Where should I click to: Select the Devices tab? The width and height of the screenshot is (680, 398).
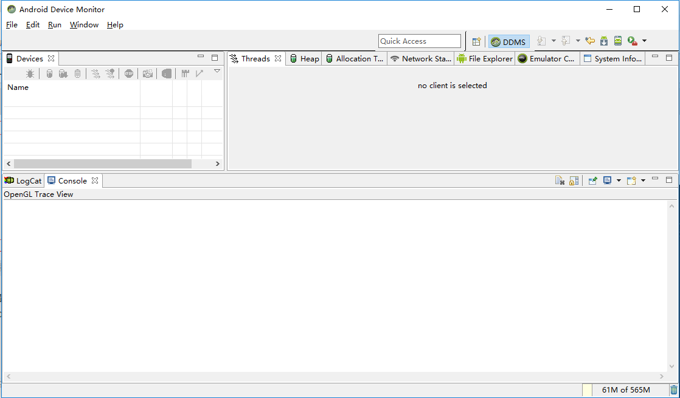point(29,58)
